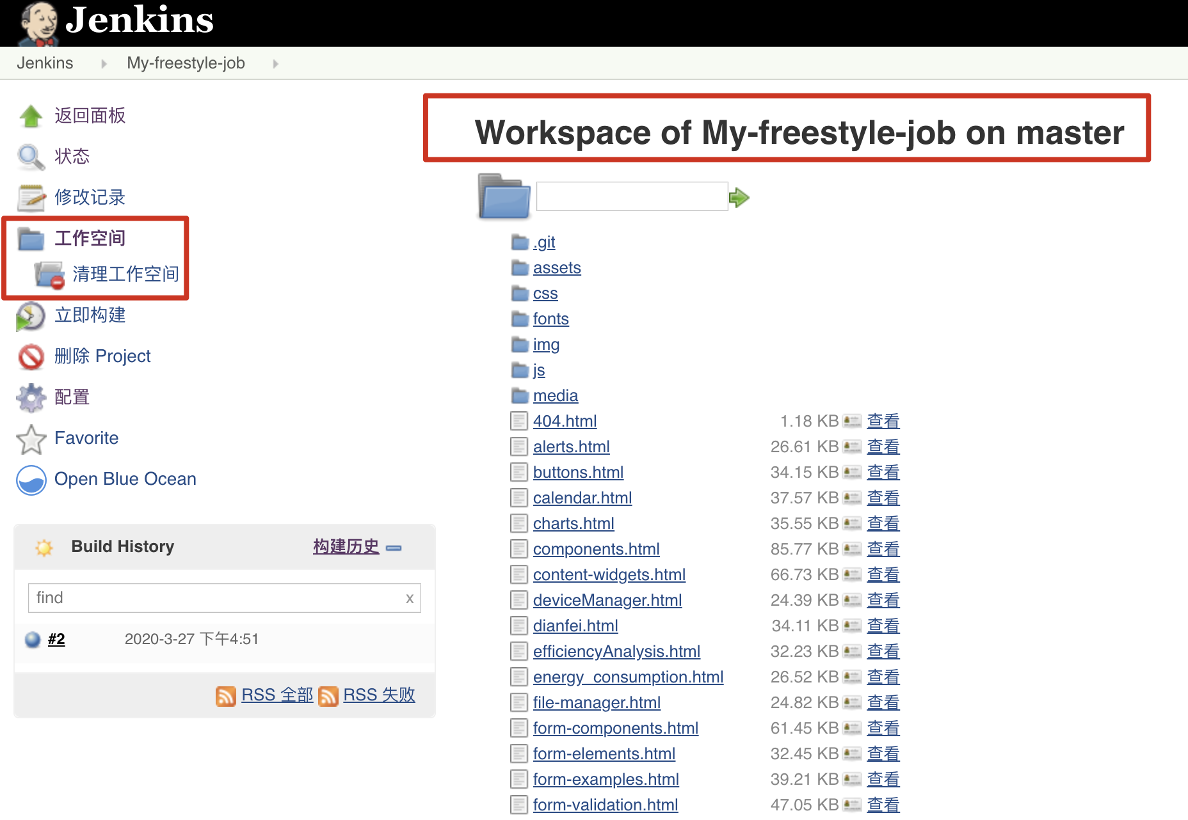Focus the workspace path input field
The width and height of the screenshot is (1188, 820).
(632, 196)
